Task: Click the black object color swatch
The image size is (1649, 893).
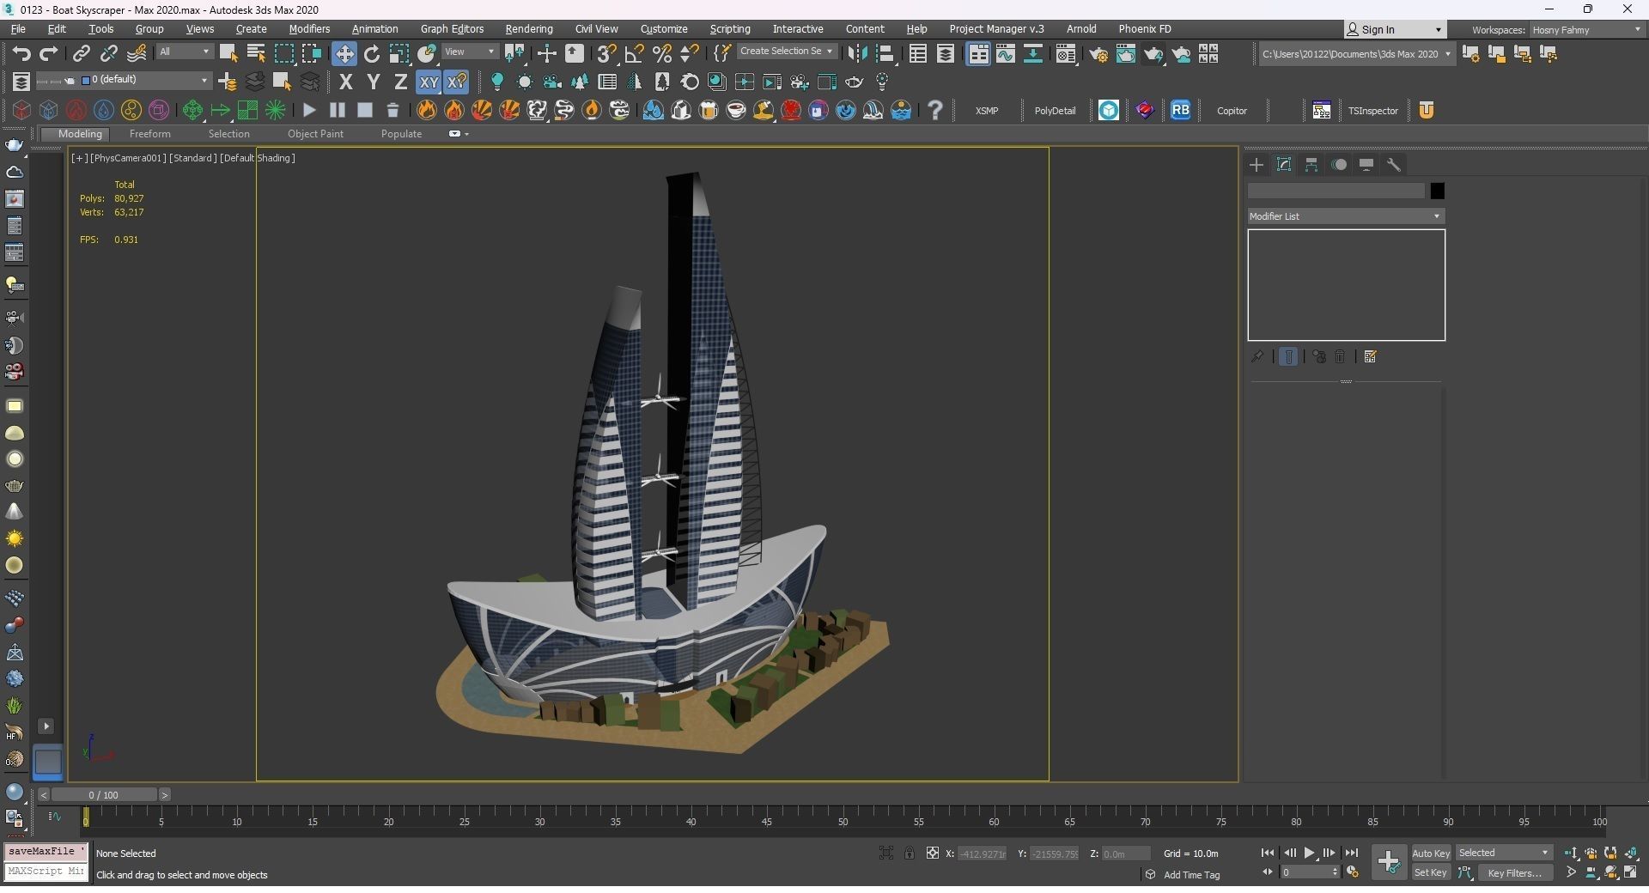Action: tap(1437, 191)
